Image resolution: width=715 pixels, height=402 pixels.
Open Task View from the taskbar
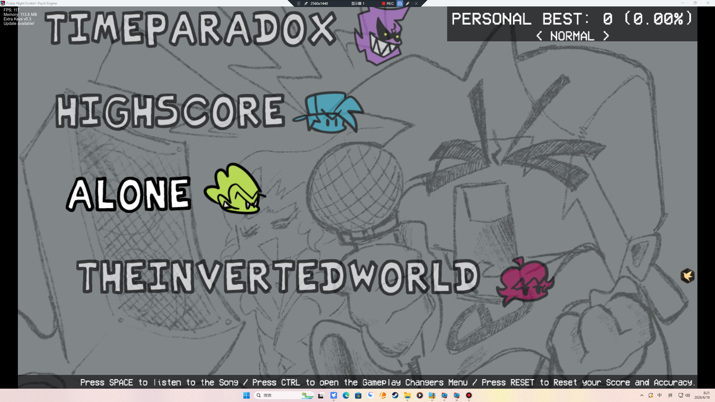(x=321, y=395)
